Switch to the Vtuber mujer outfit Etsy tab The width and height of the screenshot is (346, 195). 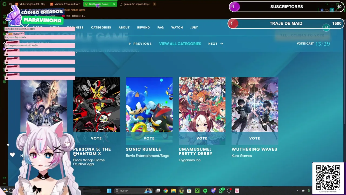coord(30,4)
